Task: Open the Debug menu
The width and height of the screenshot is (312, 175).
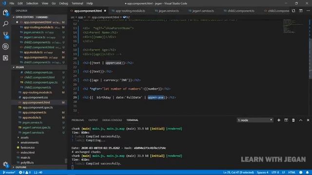Action: click(63, 3)
